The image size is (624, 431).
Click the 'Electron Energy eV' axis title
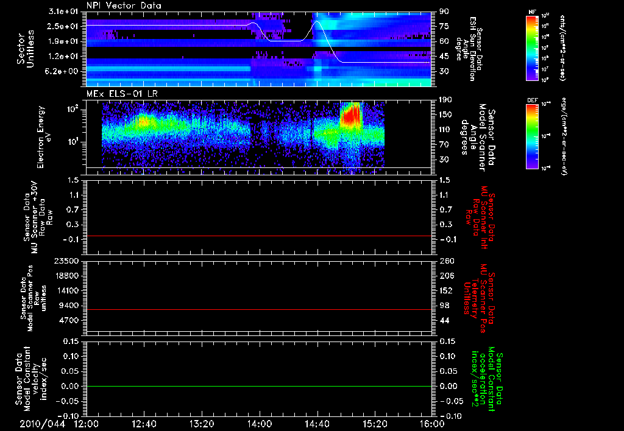click(x=44, y=137)
